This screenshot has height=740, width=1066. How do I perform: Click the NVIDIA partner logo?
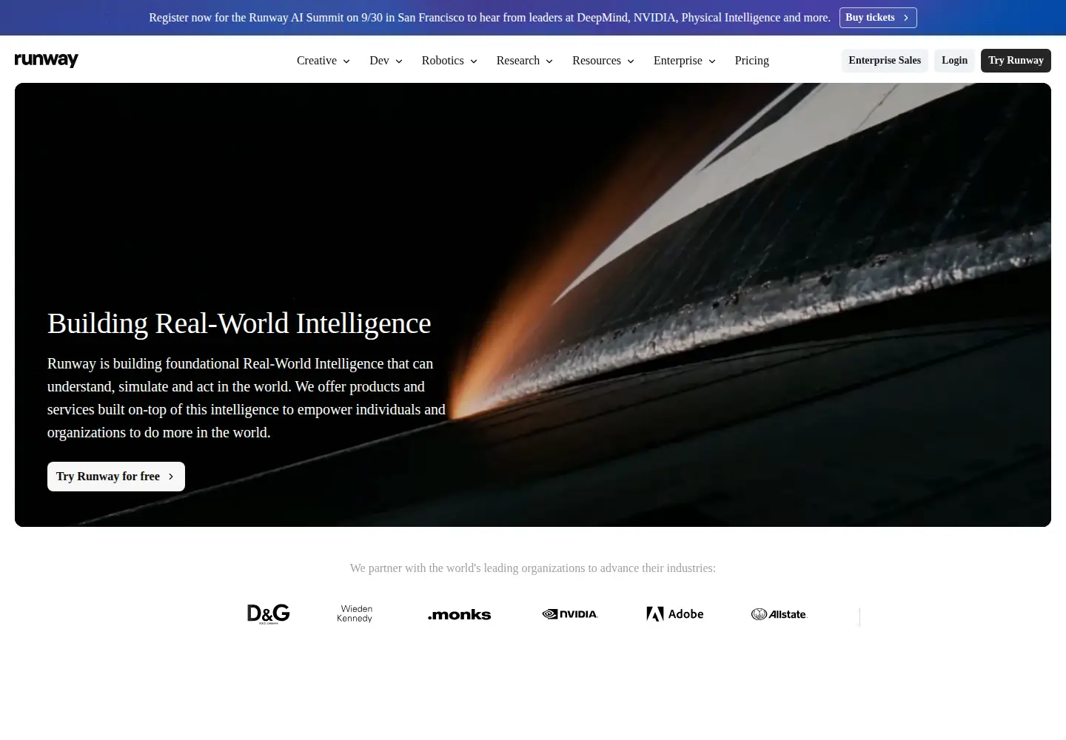570,614
